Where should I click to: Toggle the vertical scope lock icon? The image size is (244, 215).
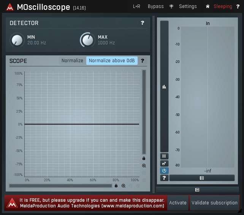pos(144,159)
